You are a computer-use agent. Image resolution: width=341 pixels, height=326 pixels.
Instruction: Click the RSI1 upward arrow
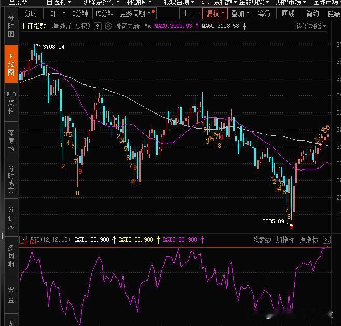point(114,239)
